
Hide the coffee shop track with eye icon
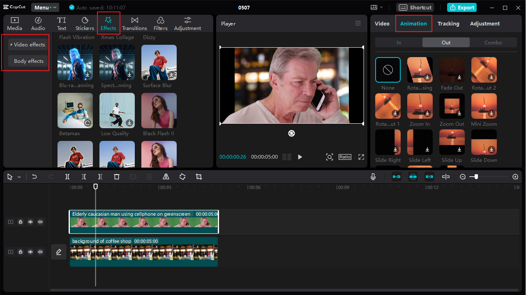tap(30, 252)
